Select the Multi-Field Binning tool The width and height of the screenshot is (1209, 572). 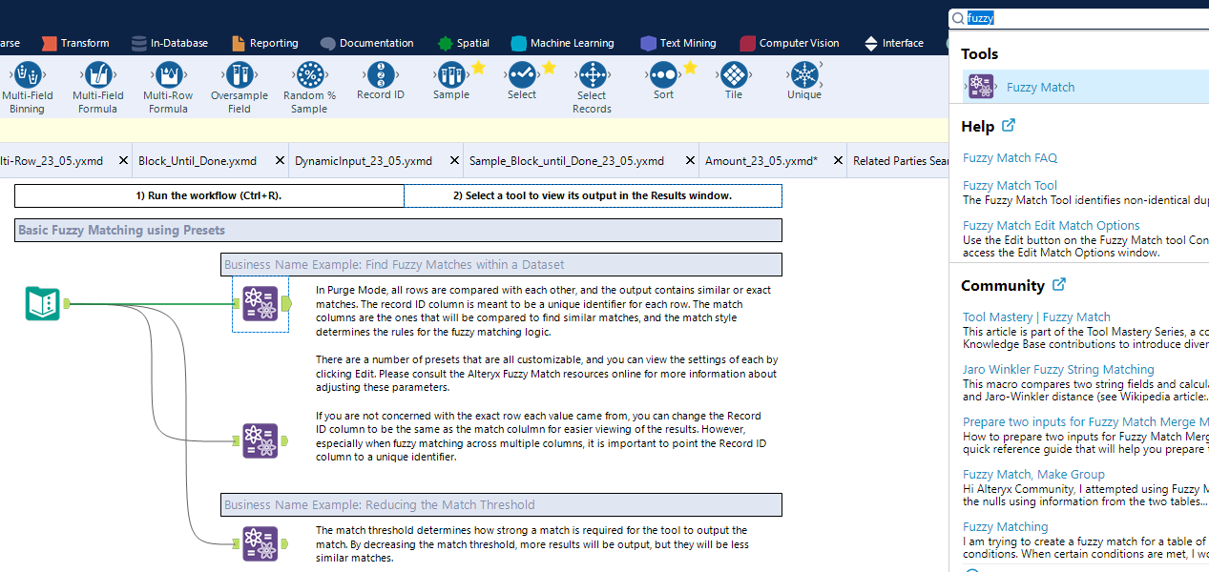pyautogui.click(x=27, y=76)
